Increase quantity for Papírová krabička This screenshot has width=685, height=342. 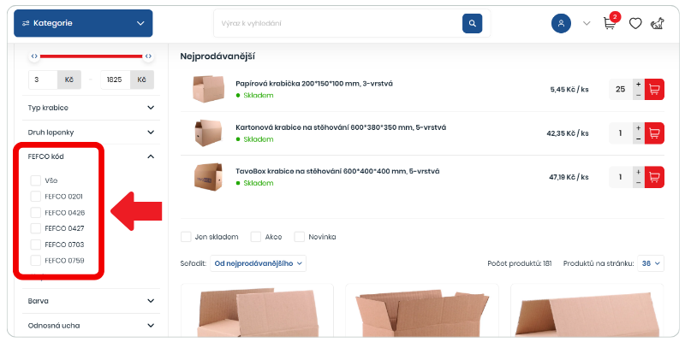pos(639,84)
